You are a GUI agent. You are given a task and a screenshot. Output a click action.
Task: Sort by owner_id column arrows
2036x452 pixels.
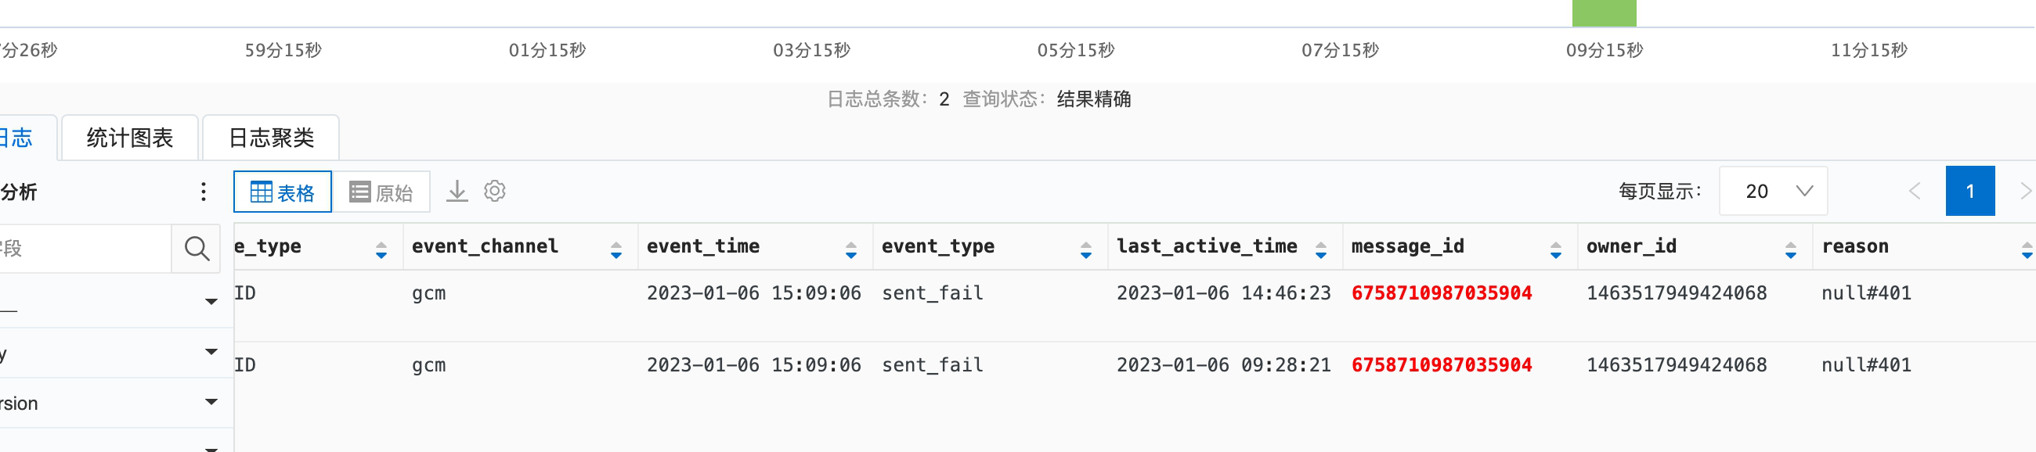[1790, 251]
